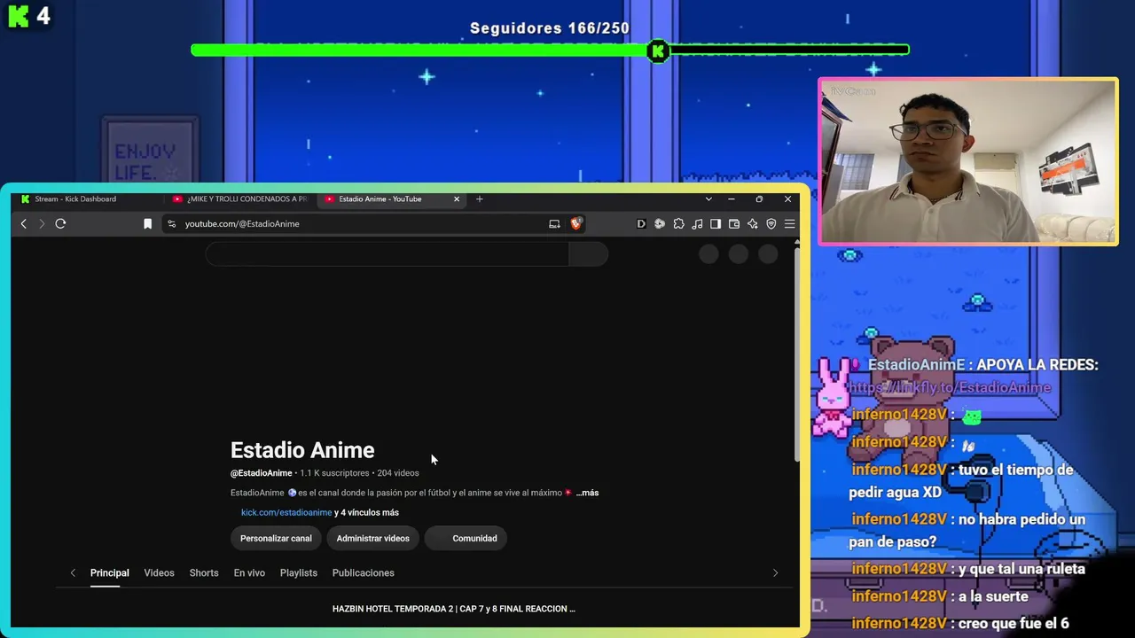1135x638 pixels.
Task: Expand channel description with ...más
Action: [x=587, y=493]
